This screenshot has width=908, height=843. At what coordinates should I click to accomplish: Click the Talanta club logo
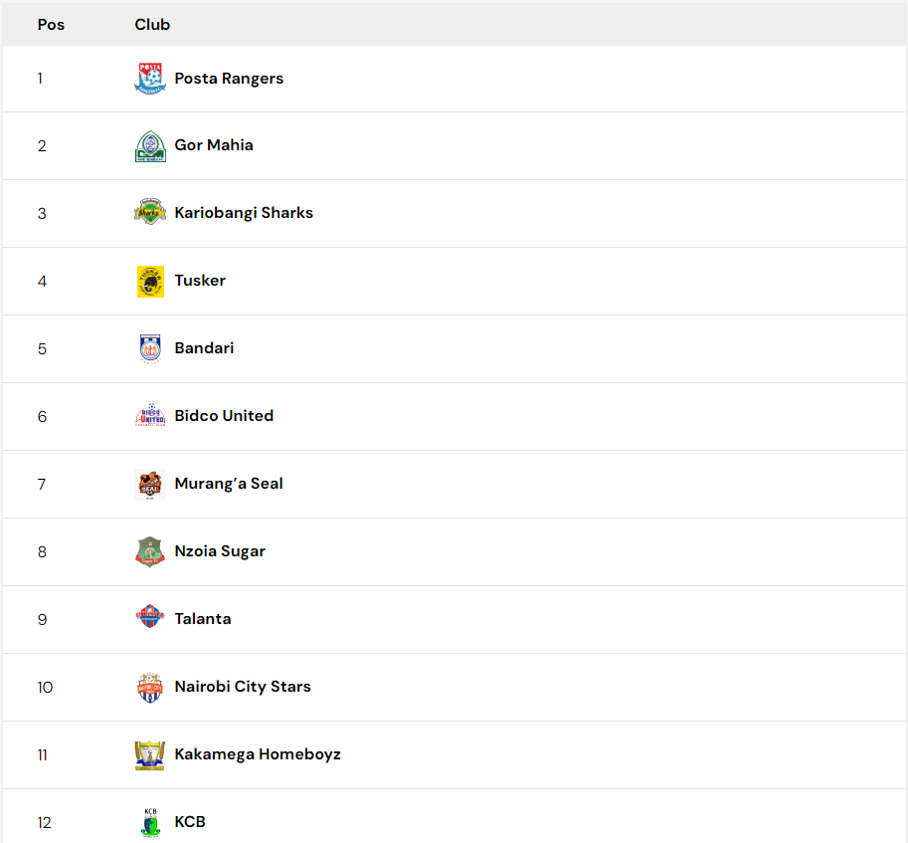[x=150, y=616]
